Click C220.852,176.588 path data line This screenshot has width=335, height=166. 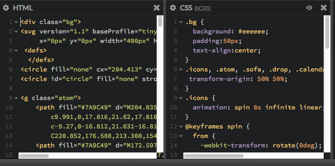(104, 136)
